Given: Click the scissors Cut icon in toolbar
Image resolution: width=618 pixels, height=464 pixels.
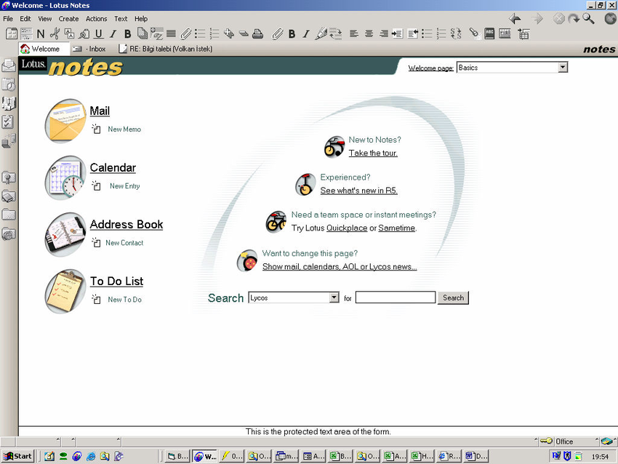Looking at the screenshot, I should (55, 34).
